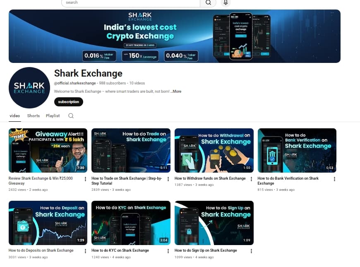360x267 pixels.
Task: Open the How to do Trade thumbnail
Action: pyautogui.click(x=131, y=151)
